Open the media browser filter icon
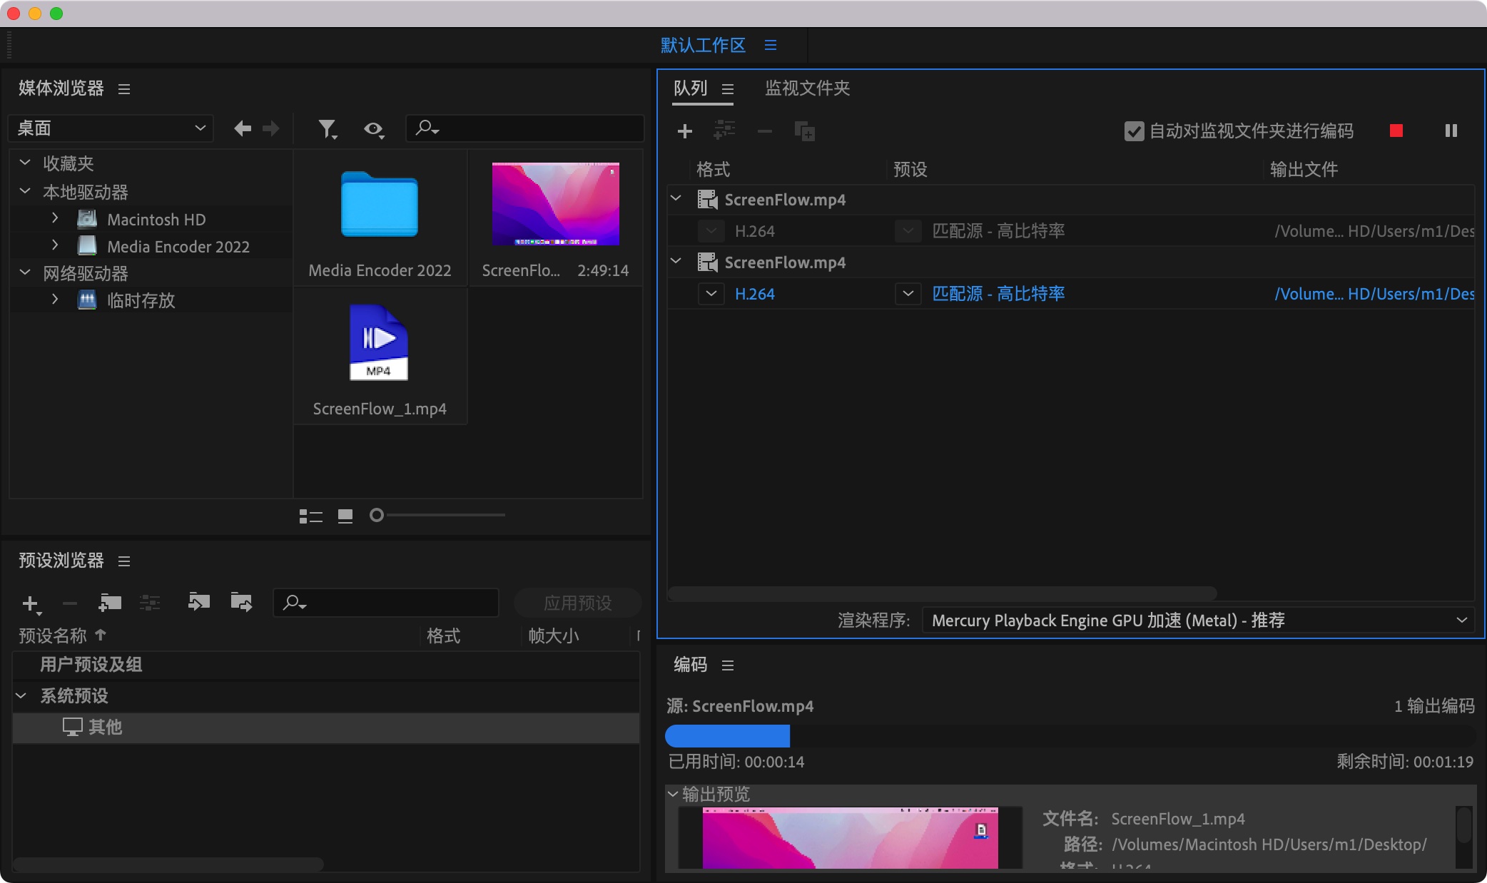The height and width of the screenshot is (883, 1487). tap(328, 128)
